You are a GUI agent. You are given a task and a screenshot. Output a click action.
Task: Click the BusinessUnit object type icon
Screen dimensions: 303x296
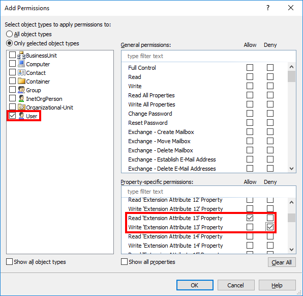21,55
